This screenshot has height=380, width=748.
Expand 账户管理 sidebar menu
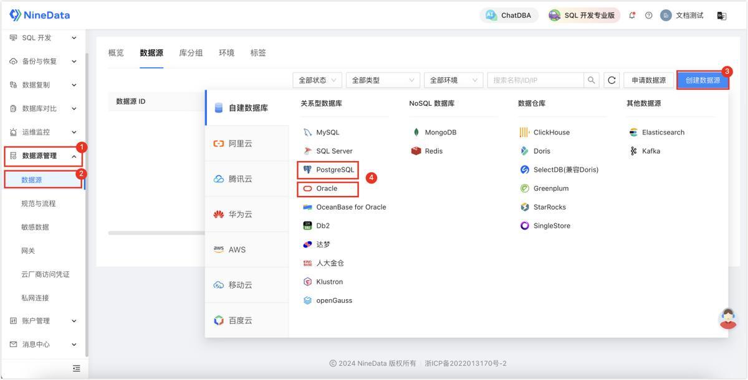coord(43,321)
